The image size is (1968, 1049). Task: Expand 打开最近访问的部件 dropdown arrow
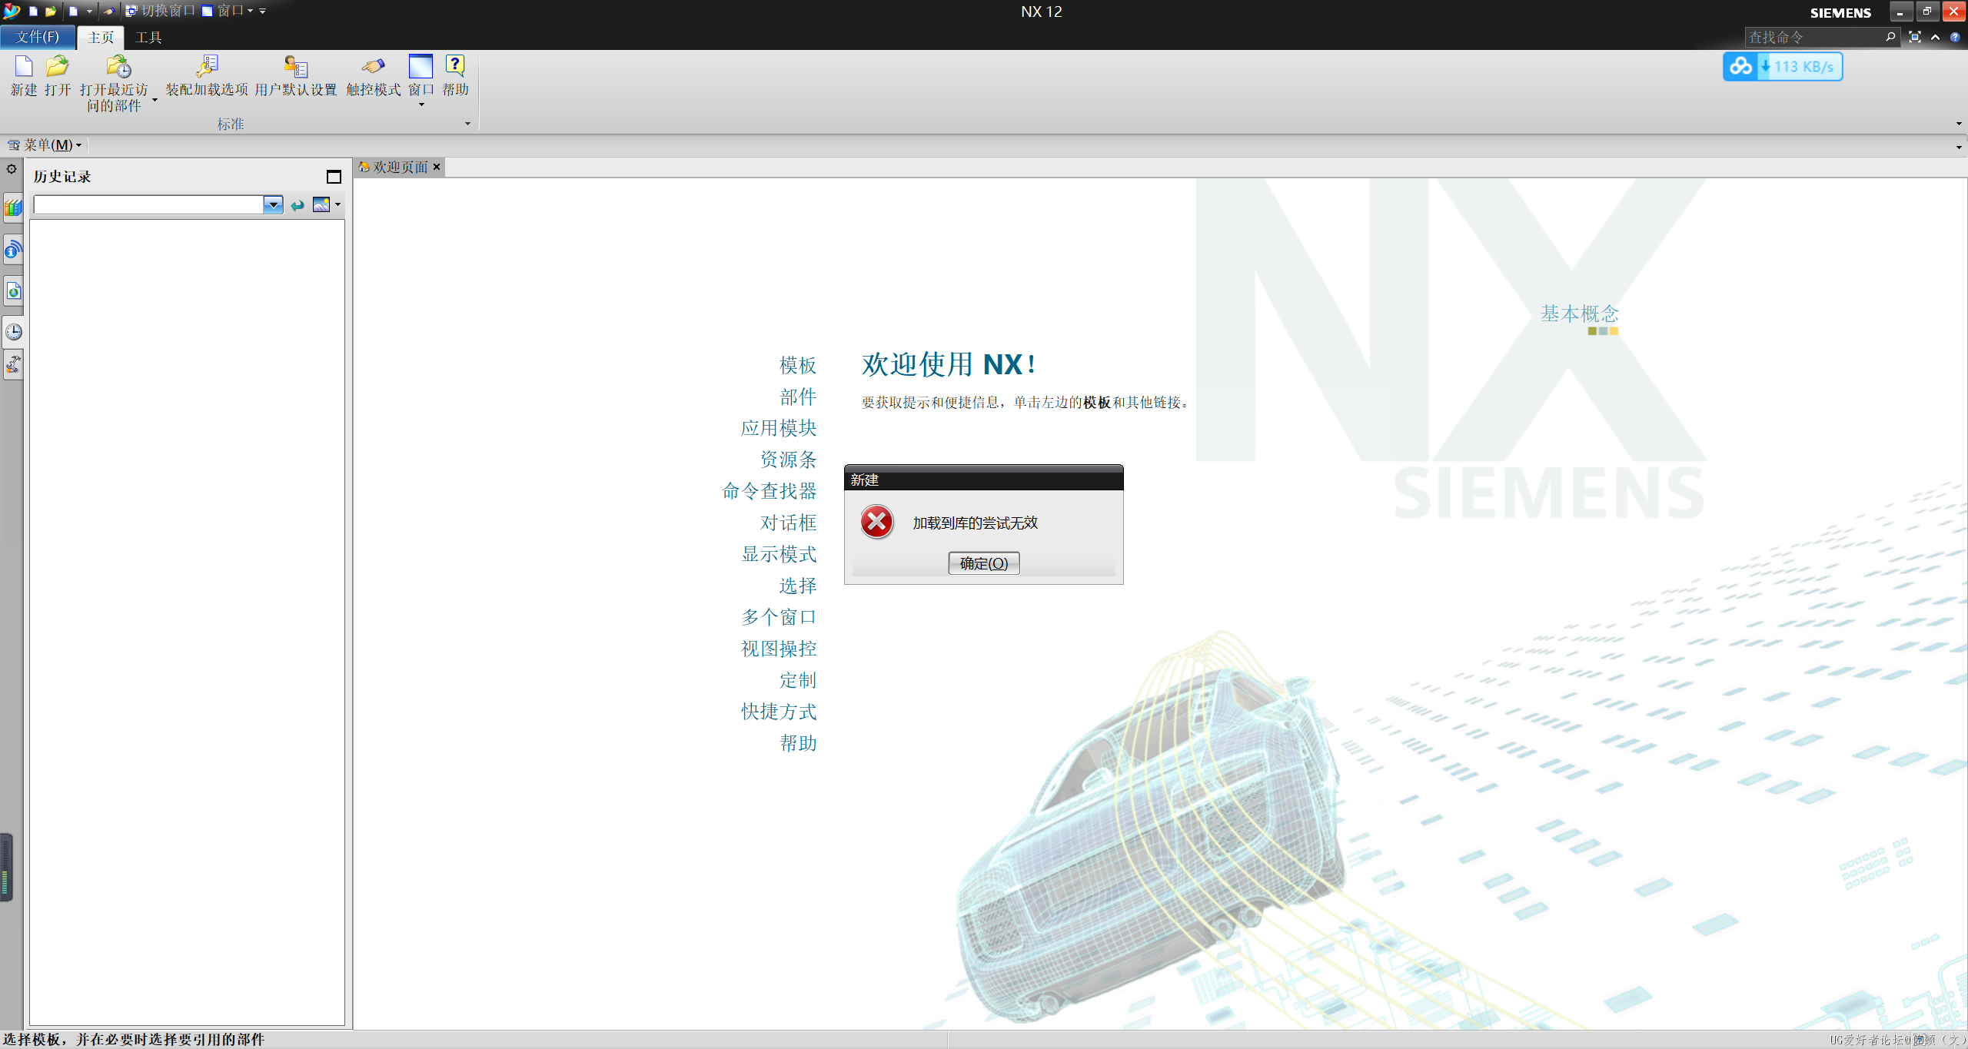pyautogui.click(x=155, y=99)
